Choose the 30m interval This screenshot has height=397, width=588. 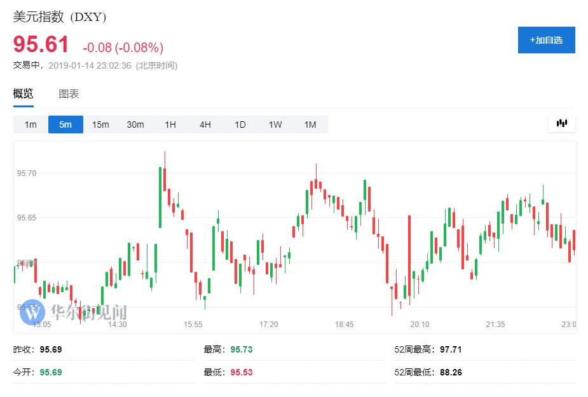click(135, 124)
